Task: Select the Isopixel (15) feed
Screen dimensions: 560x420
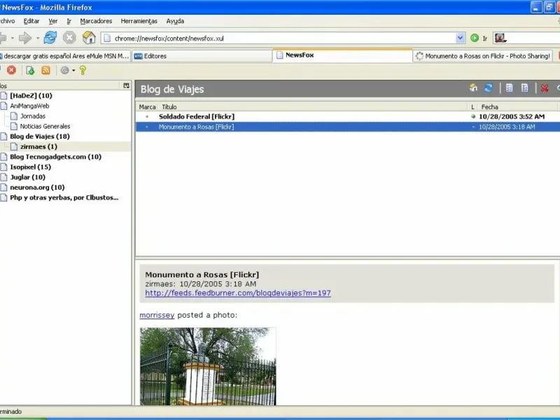Action: (x=30, y=167)
